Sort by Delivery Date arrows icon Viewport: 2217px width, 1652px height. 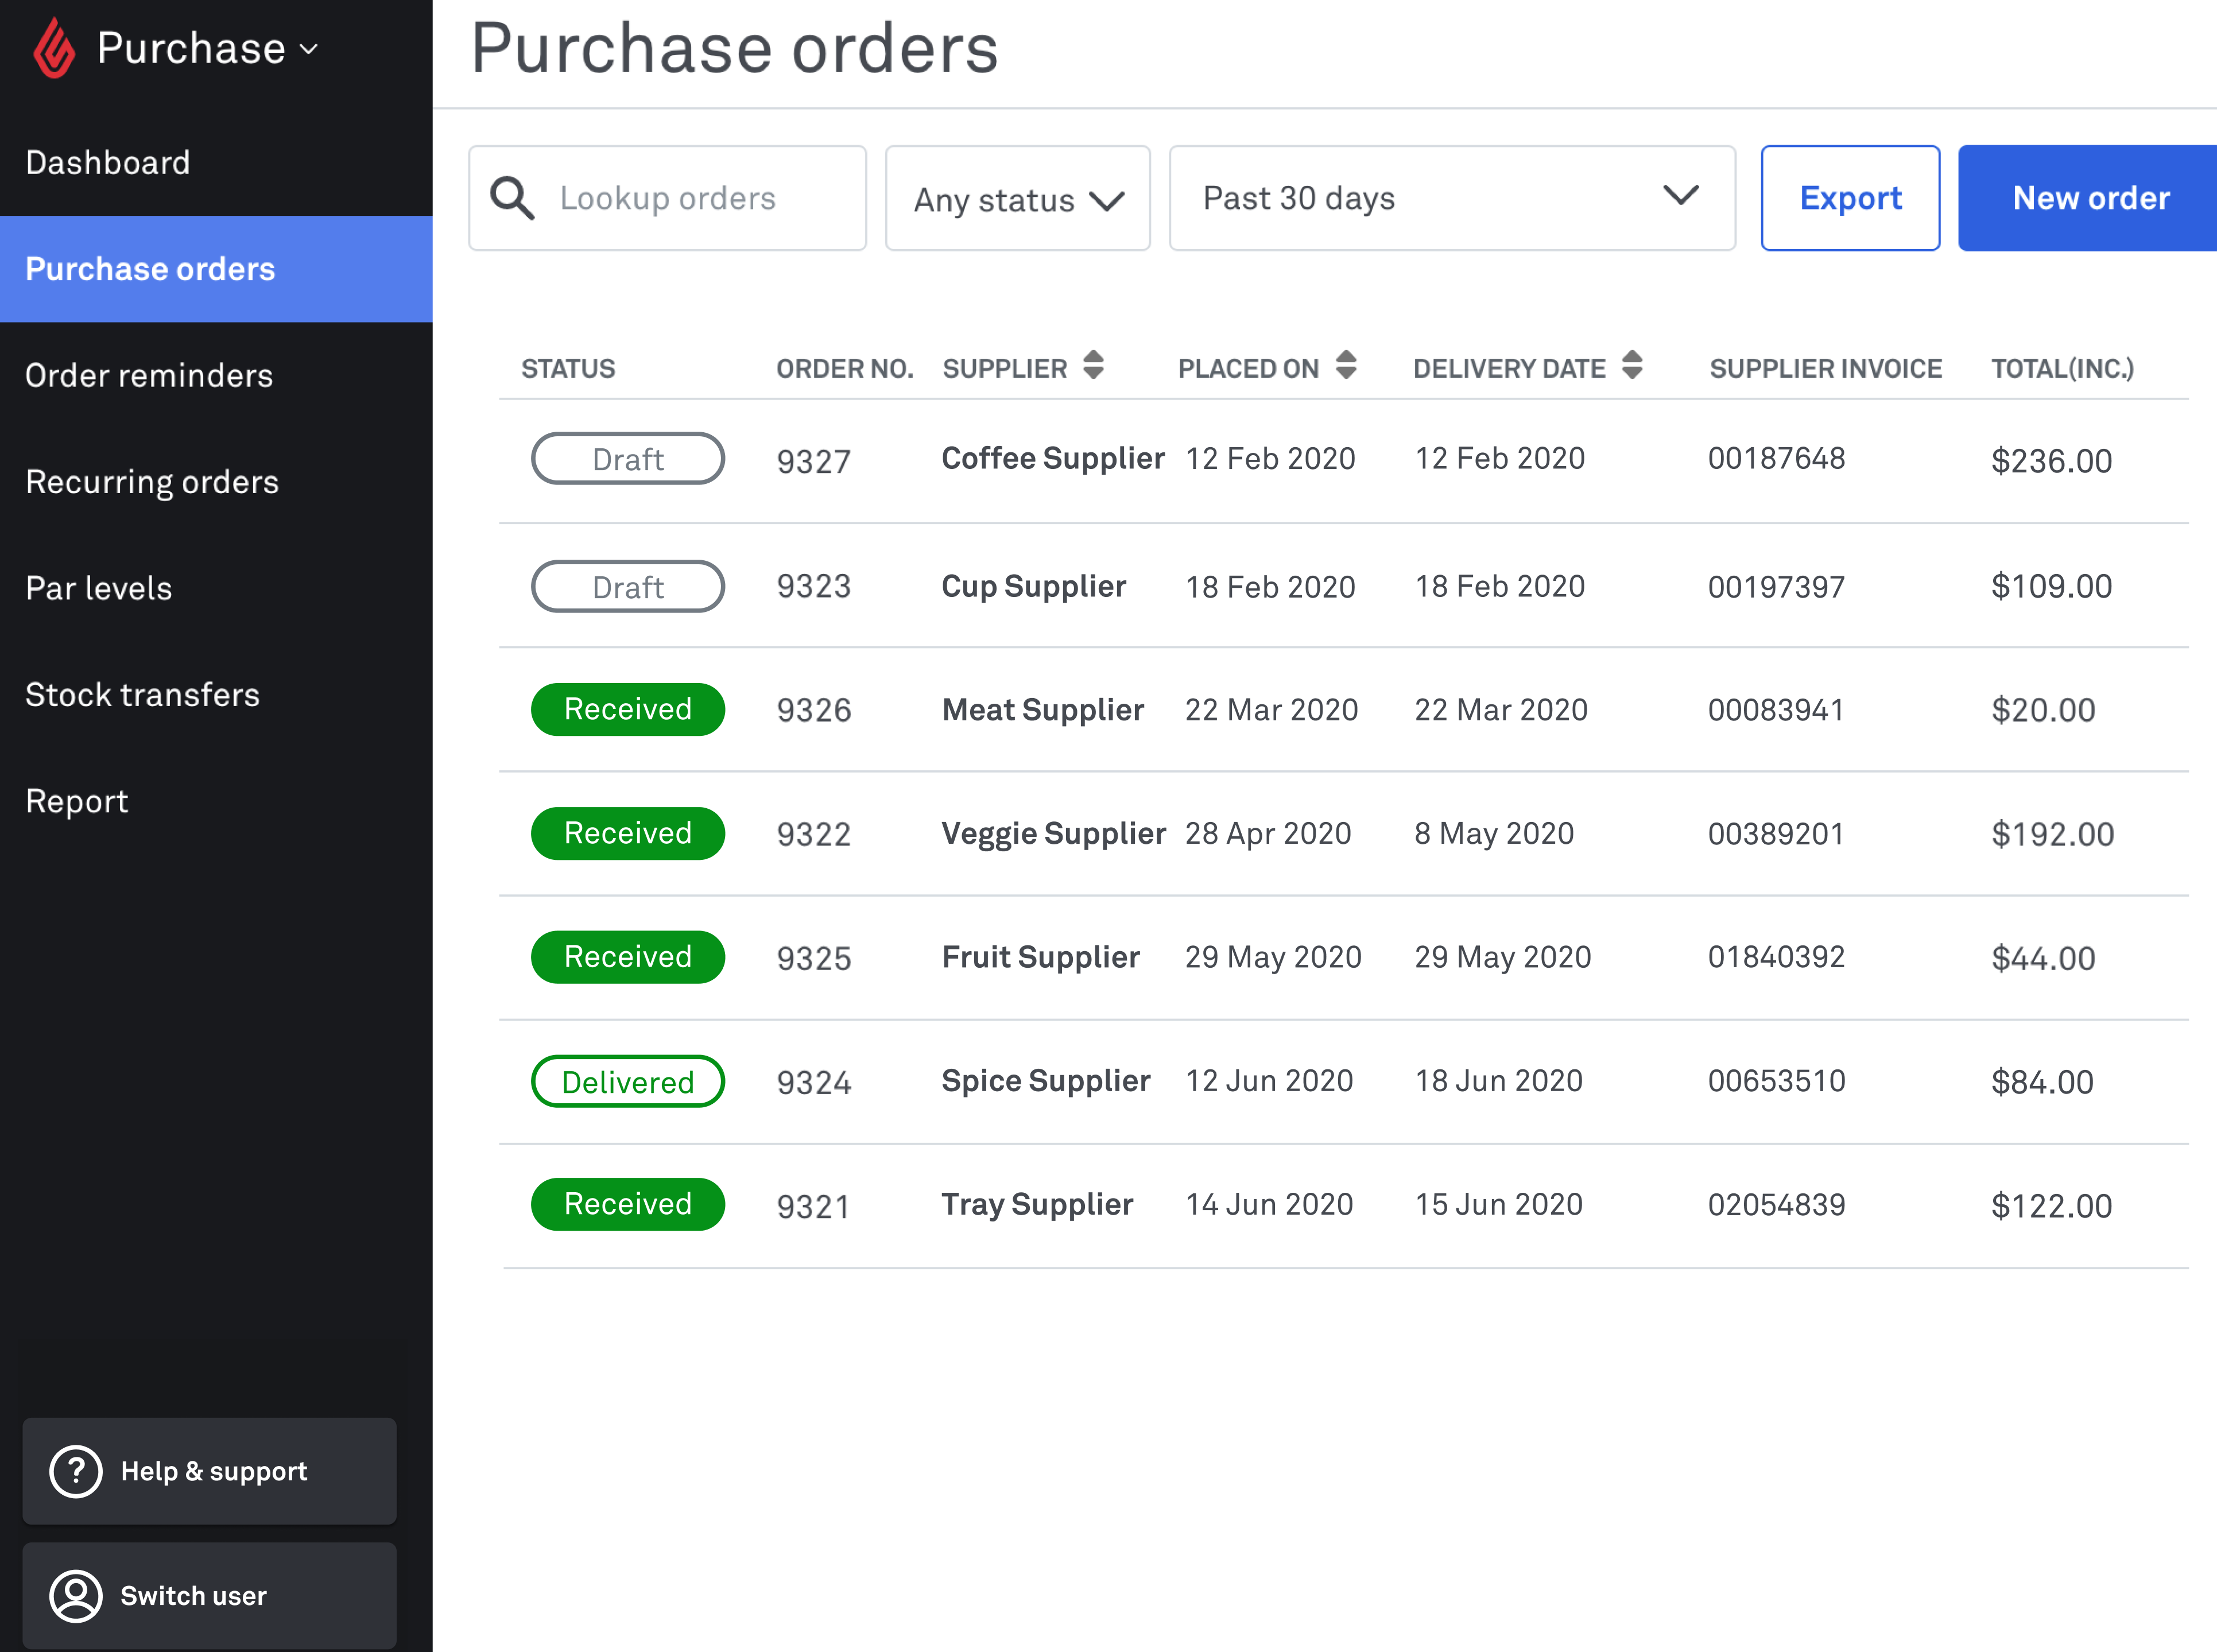click(x=1632, y=366)
